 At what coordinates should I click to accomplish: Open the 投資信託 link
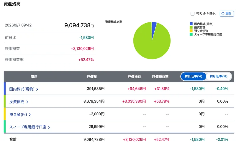tap(17, 102)
